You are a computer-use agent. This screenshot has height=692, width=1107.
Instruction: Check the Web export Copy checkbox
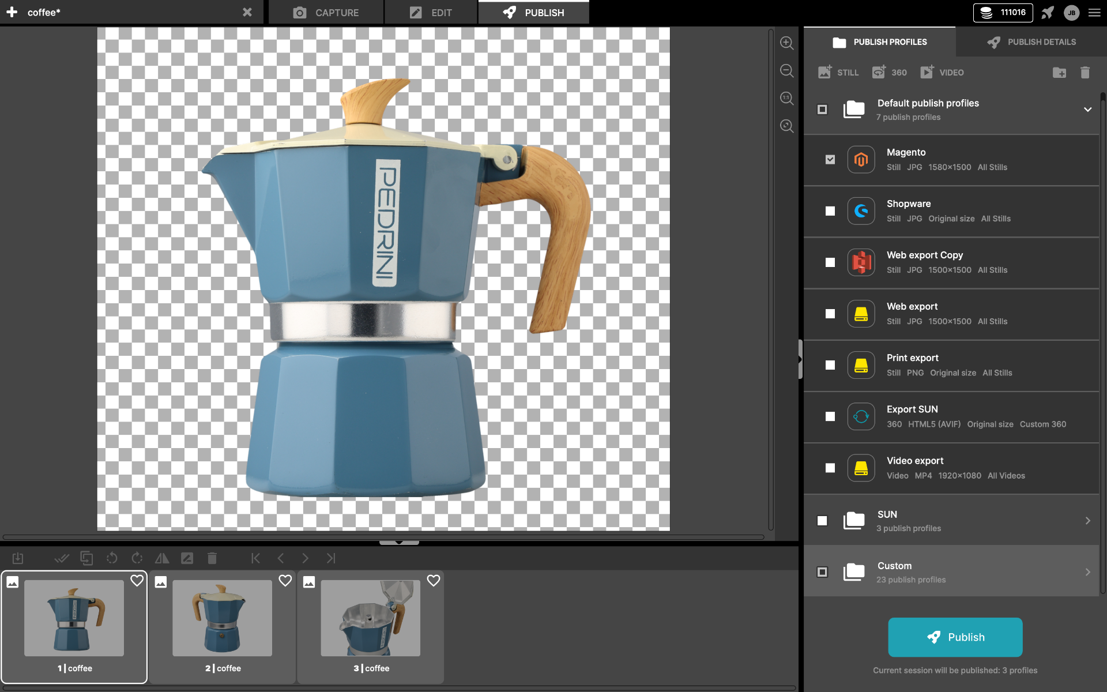(830, 262)
